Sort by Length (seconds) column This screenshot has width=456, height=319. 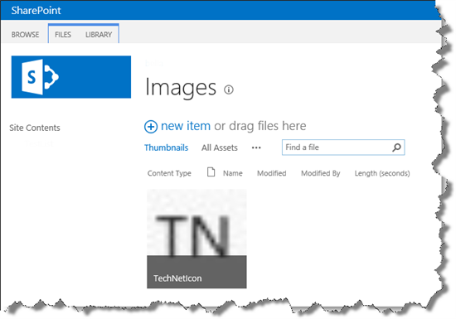pyautogui.click(x=382, y=173)
